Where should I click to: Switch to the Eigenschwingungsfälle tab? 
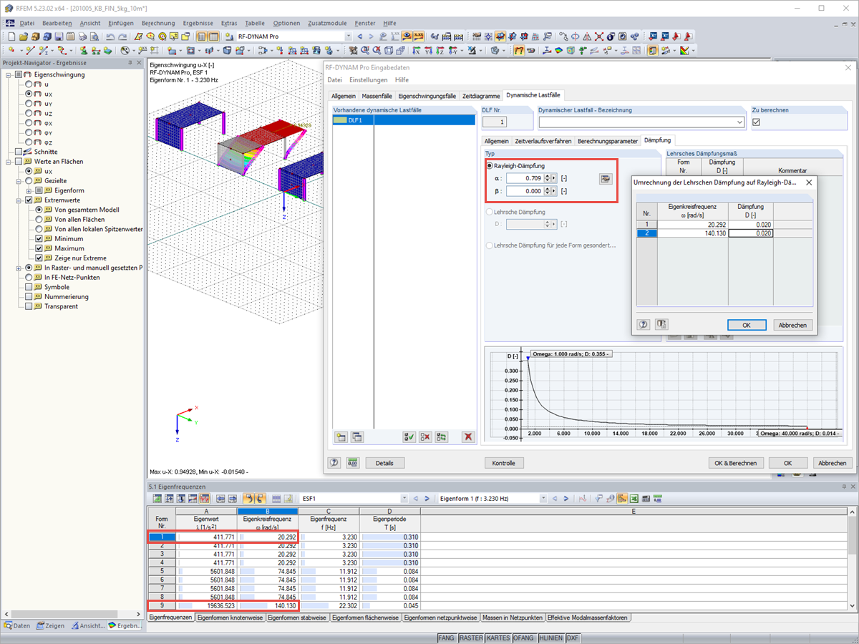click(427, 95)
